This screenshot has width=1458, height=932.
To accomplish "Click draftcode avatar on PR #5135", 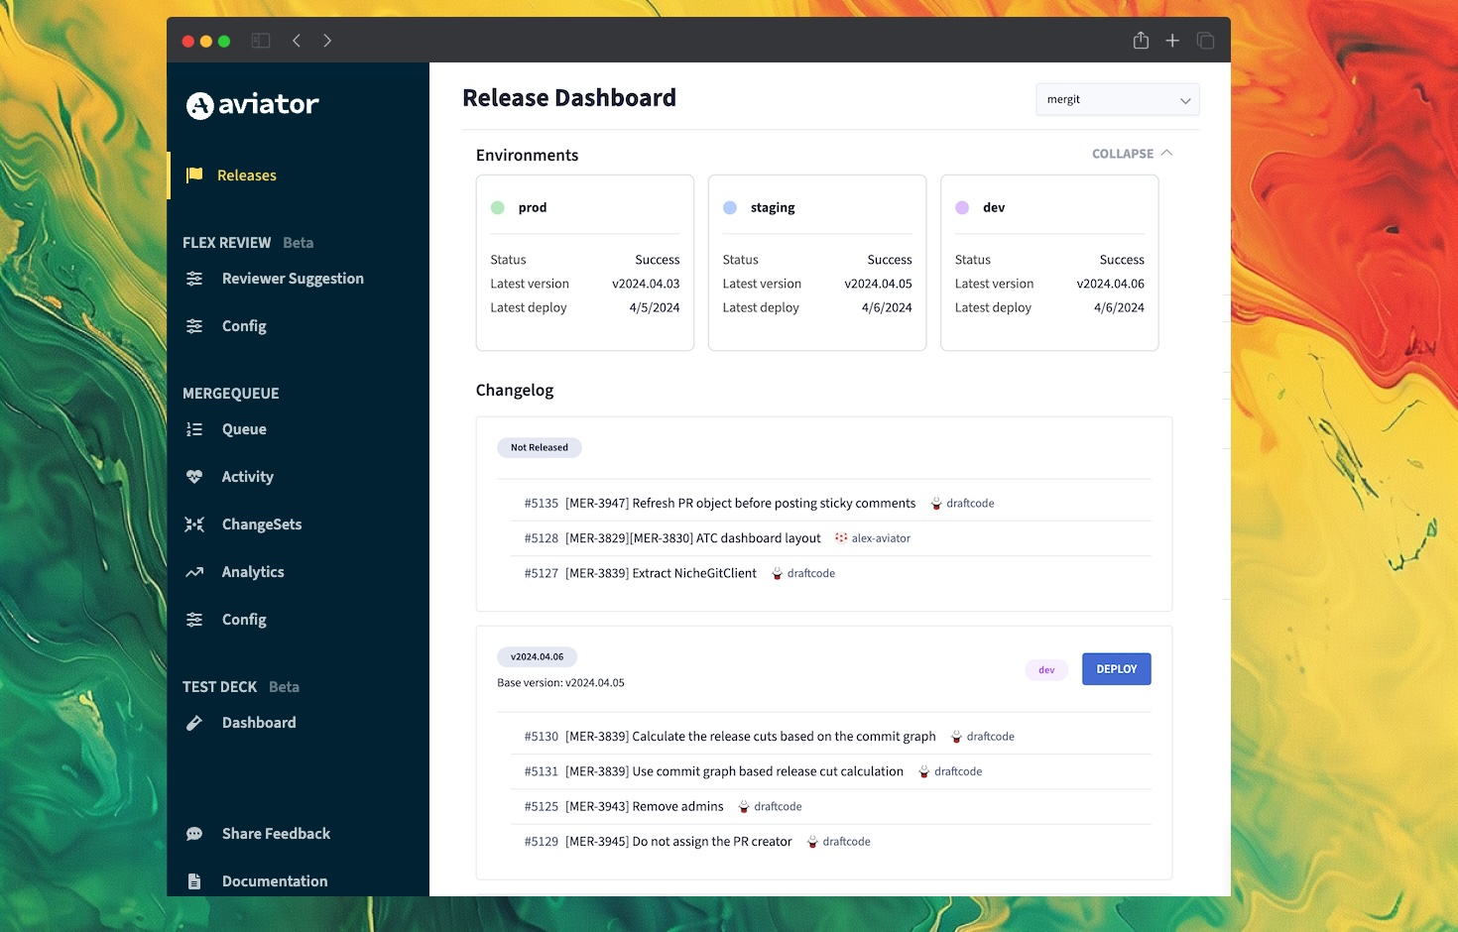I will point(936,504).
